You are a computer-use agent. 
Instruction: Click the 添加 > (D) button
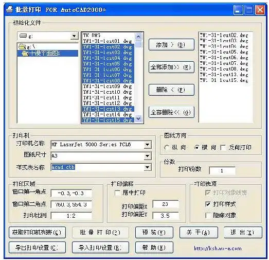(171, 45)
